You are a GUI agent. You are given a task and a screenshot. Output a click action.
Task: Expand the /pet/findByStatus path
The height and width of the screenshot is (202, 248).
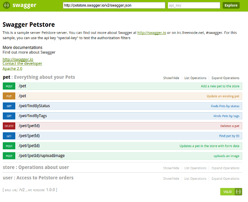click(x=34, y=106)
